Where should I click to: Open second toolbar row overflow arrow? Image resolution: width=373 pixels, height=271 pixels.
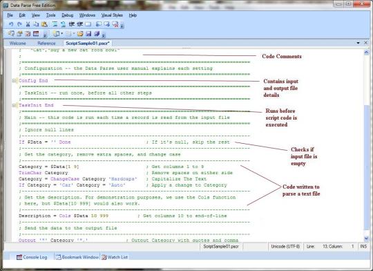point(104,35)
